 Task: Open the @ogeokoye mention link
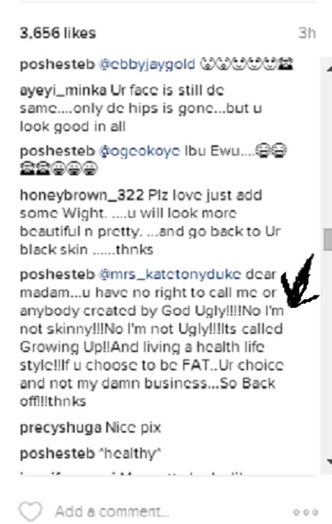(139, 151)
